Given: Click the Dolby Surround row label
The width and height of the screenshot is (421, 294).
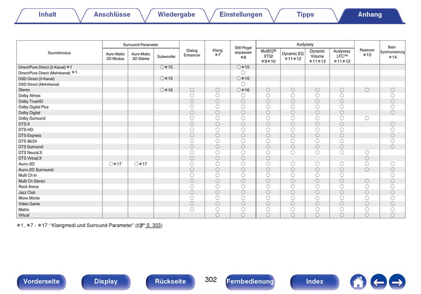Looking at the screenshot, I should pyautogui.click(x=32, y=118).
